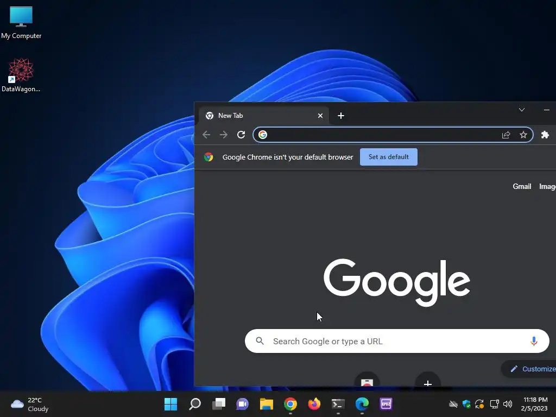Image resolution: width=556 pixels, height=417 pixels.
Task: Open the DataWagon desktop shortcut
Action: (x=21, y=75)
